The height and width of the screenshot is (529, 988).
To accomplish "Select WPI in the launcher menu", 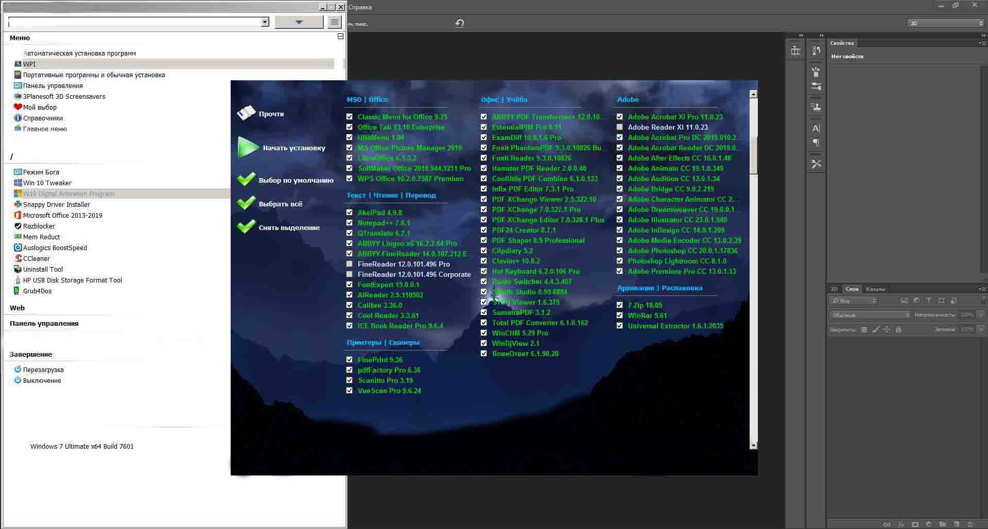I will tap(174, 64).
